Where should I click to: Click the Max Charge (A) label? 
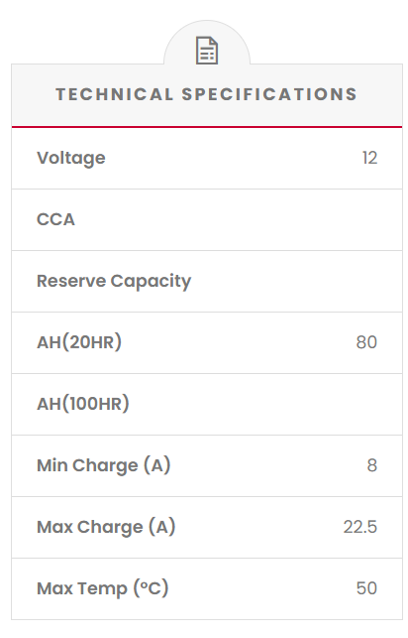point(106,527)
